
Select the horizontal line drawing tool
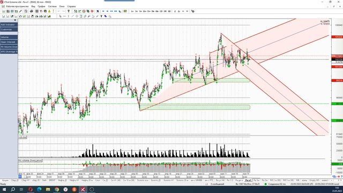pos(64,16)
